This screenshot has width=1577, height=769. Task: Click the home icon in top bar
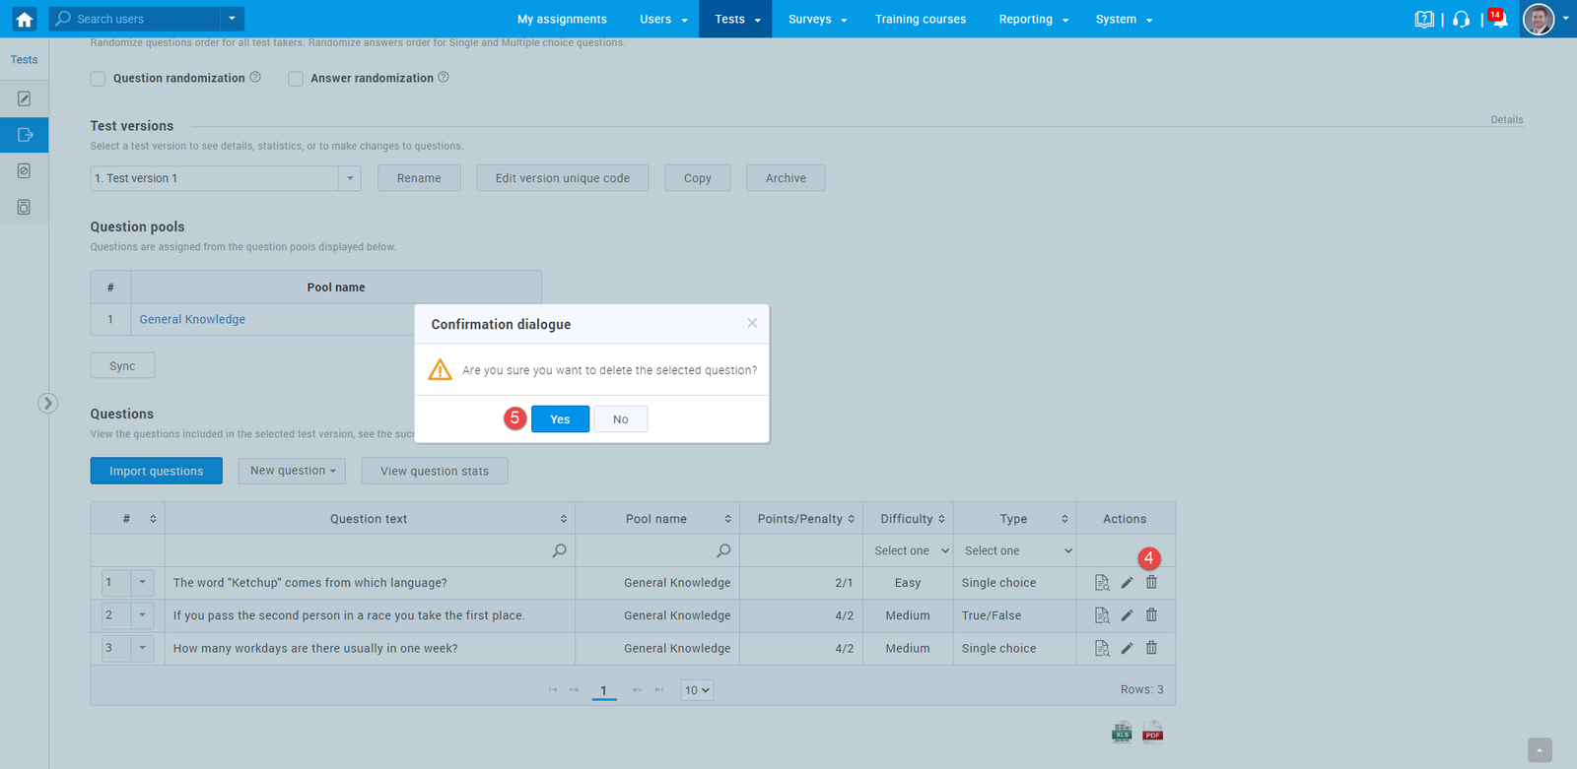[24, 19]
